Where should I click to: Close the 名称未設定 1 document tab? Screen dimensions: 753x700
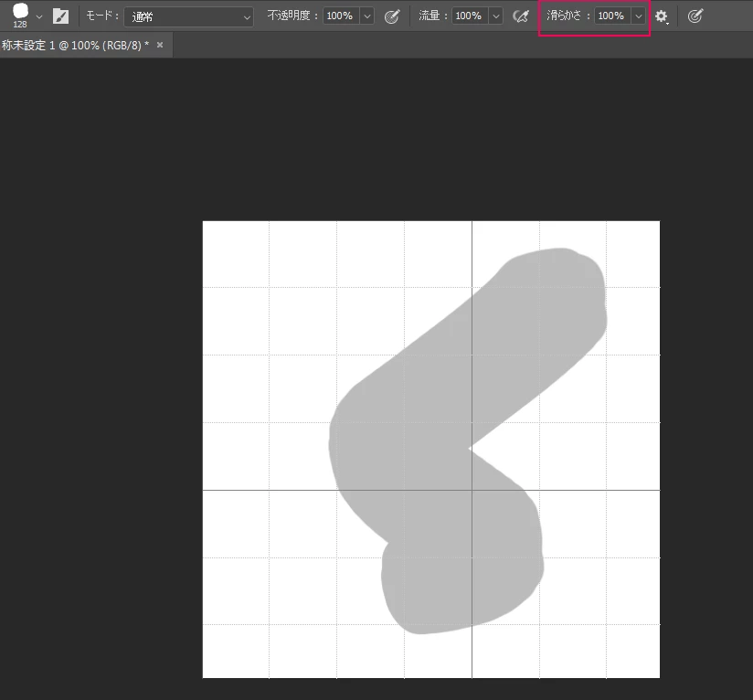tap(160, 45)
